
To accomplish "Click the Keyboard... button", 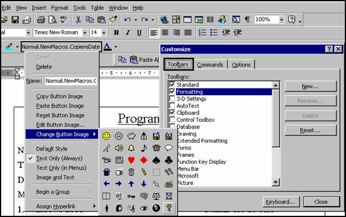I will point(280,201).
